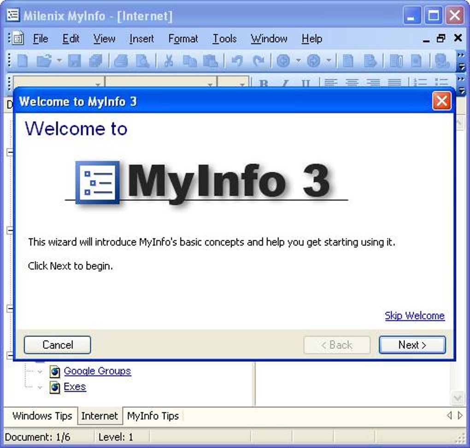Screen dimensions: 470x448
Task: Save the current document
Action: pos(74,60)
